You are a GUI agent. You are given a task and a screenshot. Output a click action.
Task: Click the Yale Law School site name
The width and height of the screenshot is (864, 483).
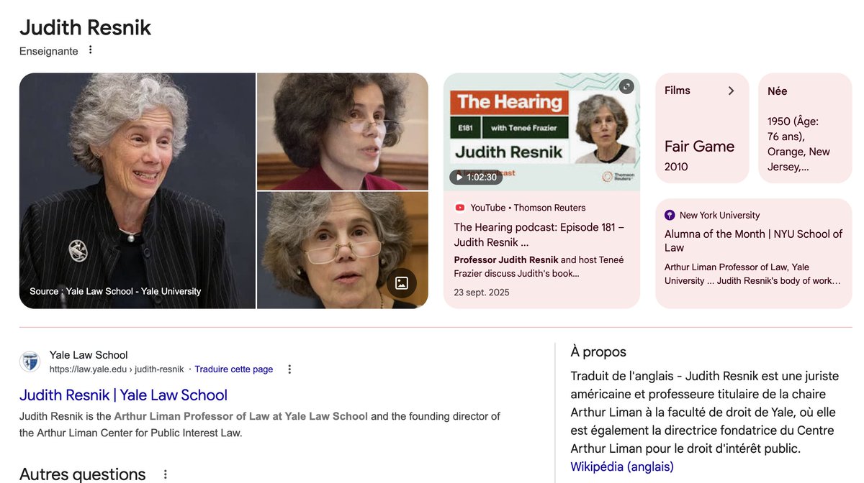(x=89, y=355)
